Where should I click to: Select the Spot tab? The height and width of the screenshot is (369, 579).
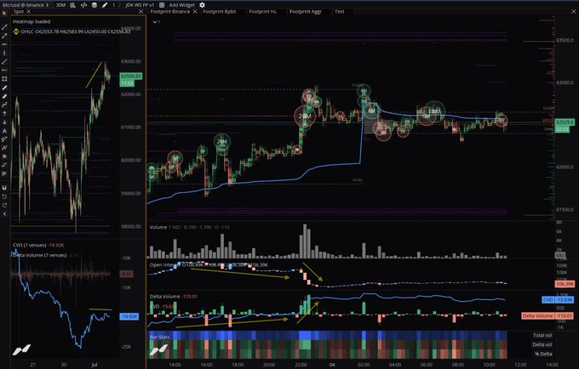coord(19,12)
